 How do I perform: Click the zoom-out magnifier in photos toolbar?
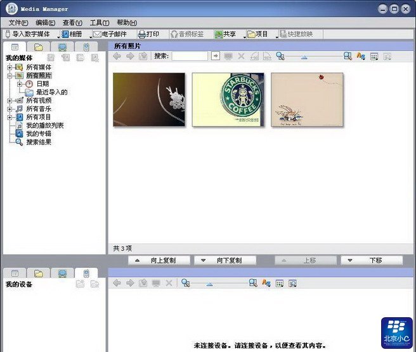280,56
